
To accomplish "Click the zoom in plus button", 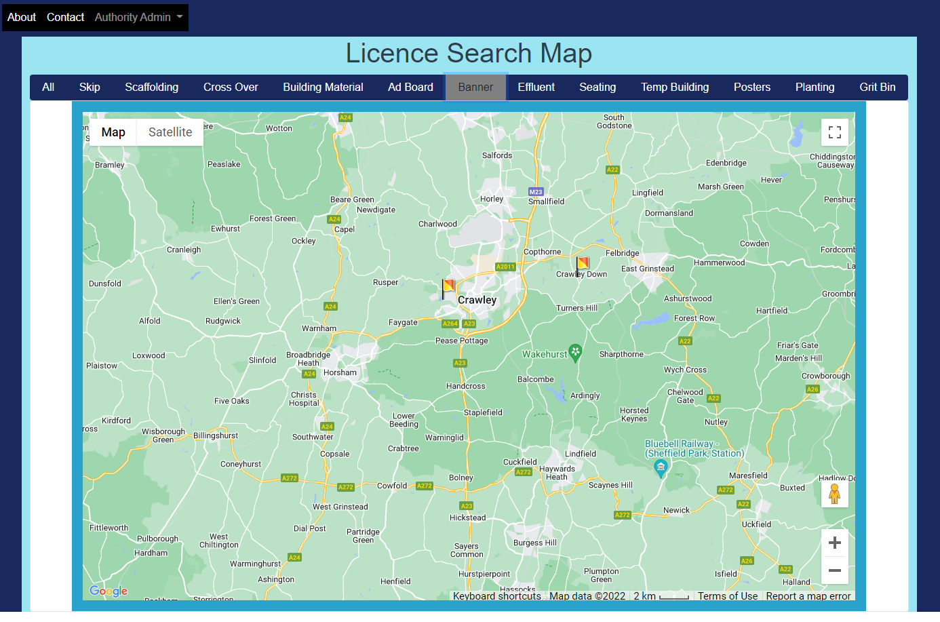I will click(834, 543).
